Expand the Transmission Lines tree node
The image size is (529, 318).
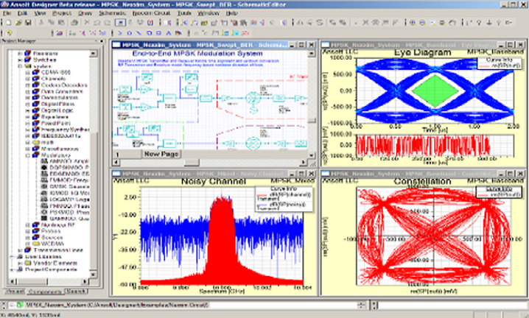(x=20, y=250)
